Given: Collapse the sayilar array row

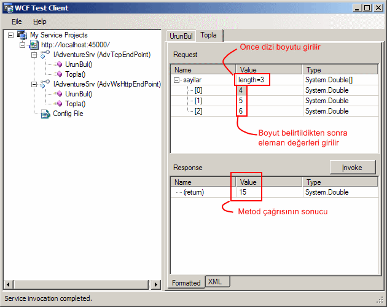Looking at the screenshot, I should tap(178, 80).
